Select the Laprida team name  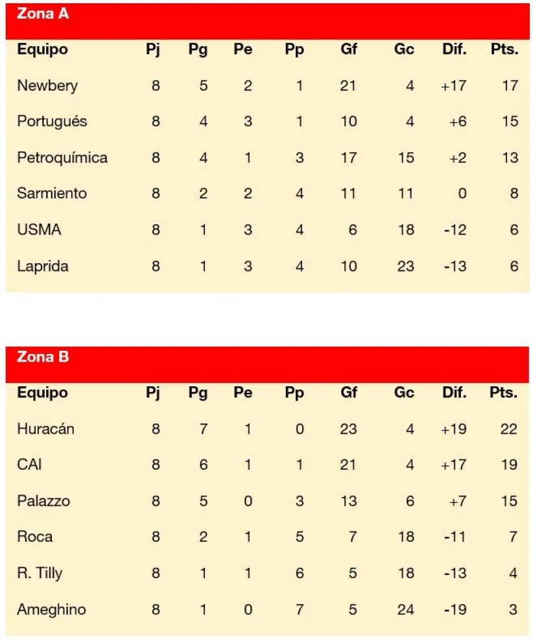[43, 266]
